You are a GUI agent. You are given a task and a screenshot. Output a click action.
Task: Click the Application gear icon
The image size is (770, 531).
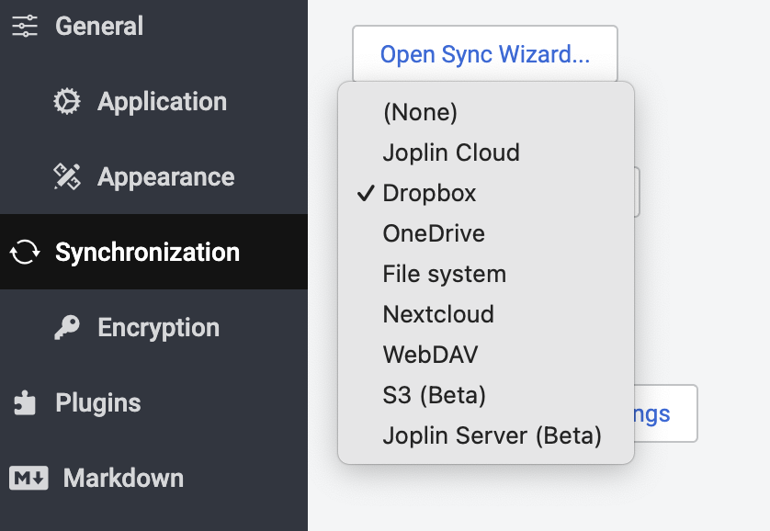[x=67, y=102]
